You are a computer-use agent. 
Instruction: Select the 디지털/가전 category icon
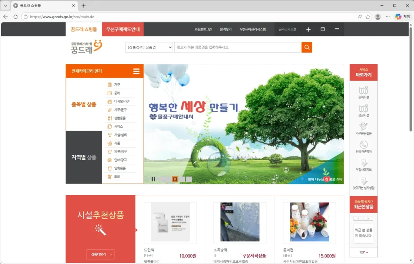(109, 101)
